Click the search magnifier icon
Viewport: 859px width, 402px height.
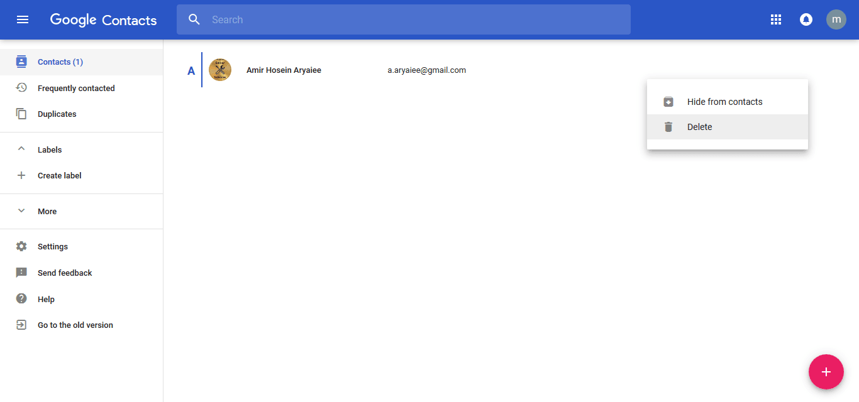pyautogui.click(x=194, y=19)
